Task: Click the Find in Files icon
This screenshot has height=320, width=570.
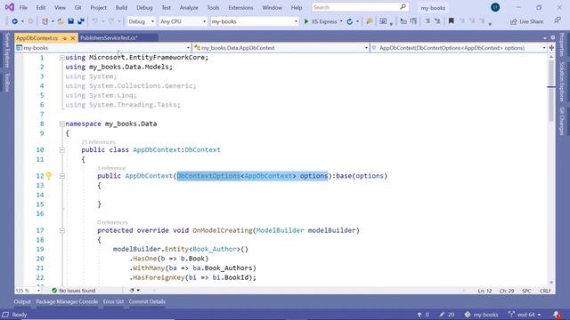Action: pyautogui.click(x=370, y=21)
